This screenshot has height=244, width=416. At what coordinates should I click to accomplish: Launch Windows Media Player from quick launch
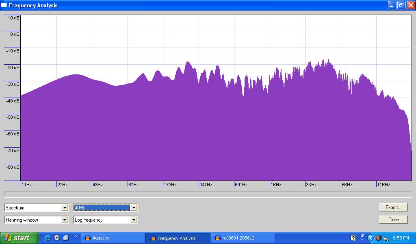coord(57,238)
